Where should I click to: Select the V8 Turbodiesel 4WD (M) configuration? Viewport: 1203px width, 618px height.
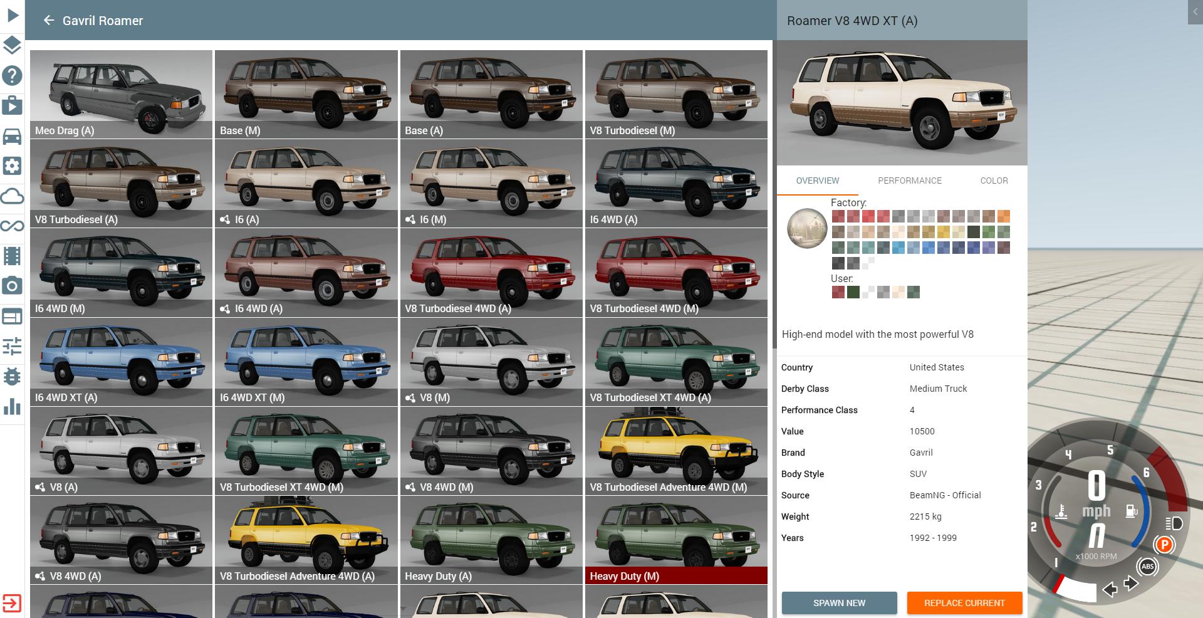pyautogui.click(x=676, y=272)
